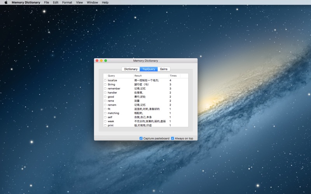The width and height of the screenshot is (311, 194).
Task: Select the fit query entry
Action: point(109,109)
